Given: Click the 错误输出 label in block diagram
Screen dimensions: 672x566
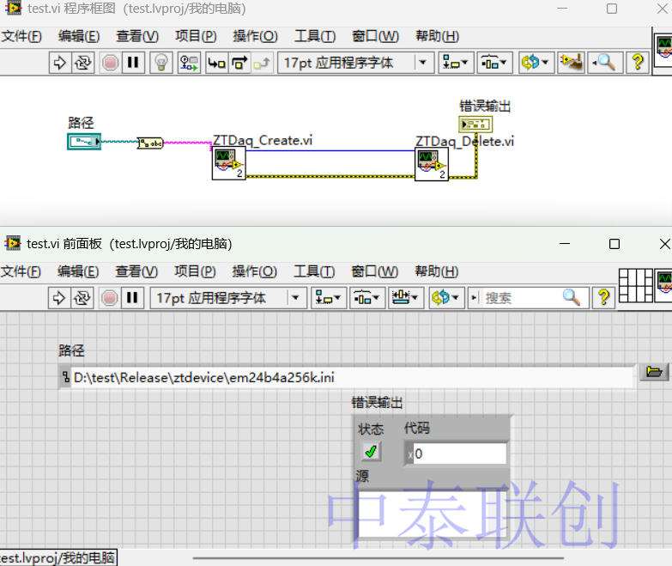Looking at the screenshot, I should (485, 106).
